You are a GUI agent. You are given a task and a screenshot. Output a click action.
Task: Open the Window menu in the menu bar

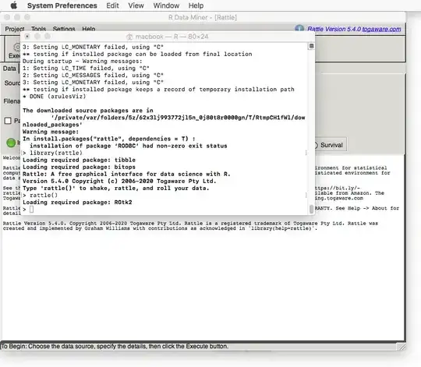[166, 5]
